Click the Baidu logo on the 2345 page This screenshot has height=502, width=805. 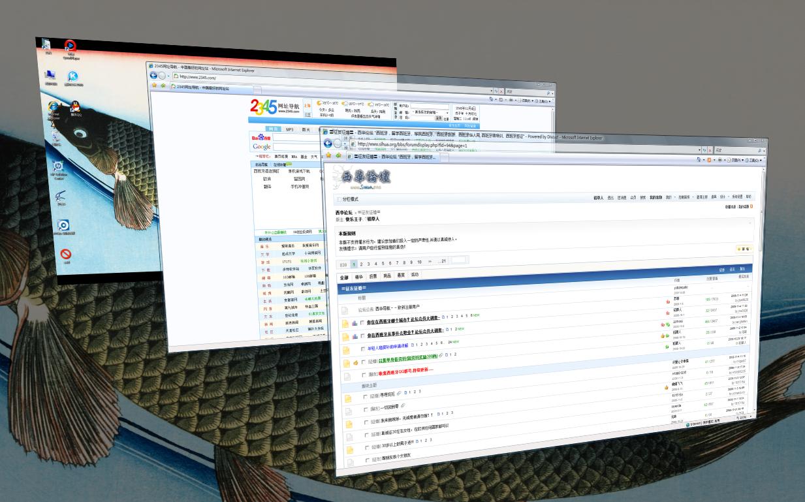point(261,138)
